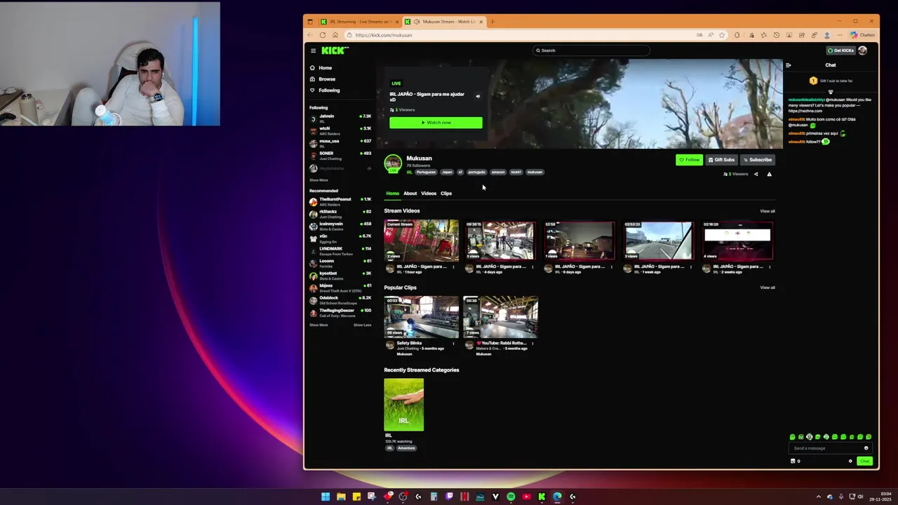The width and height of the screenshot is (898, 505).
Task: Open Browse in the sidebar
Action: [323, 79]
